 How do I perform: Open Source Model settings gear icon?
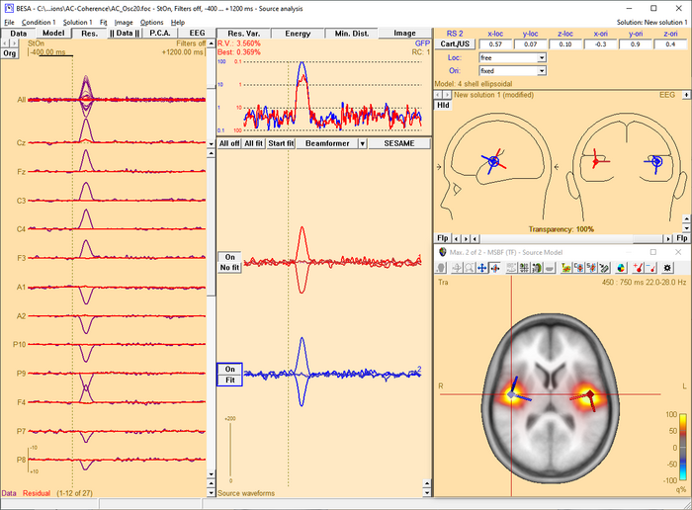click(668, 268)
